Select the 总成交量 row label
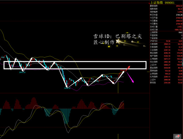The height and width of the screenshot is (139, 183). tap(154, 27)
